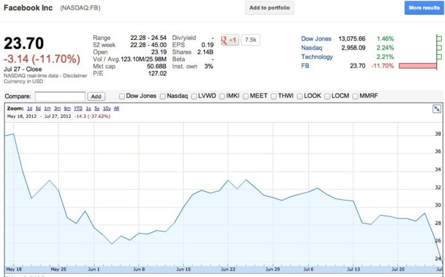445x277 pixels.
Task: Click Jul 13 on the chart timeline
Action: 353,269
